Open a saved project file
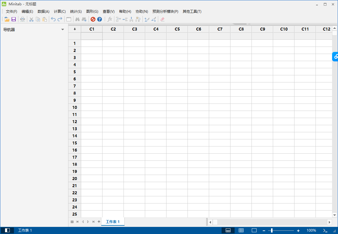Image resolution: width=338 pixels, height=234 pixels. 7,19
